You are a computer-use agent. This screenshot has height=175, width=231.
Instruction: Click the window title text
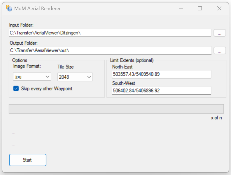(38, 8)
